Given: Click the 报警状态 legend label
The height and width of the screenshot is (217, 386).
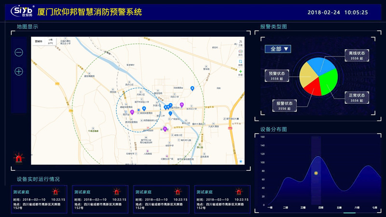Looking at the screenshot, I should (284, 106).
